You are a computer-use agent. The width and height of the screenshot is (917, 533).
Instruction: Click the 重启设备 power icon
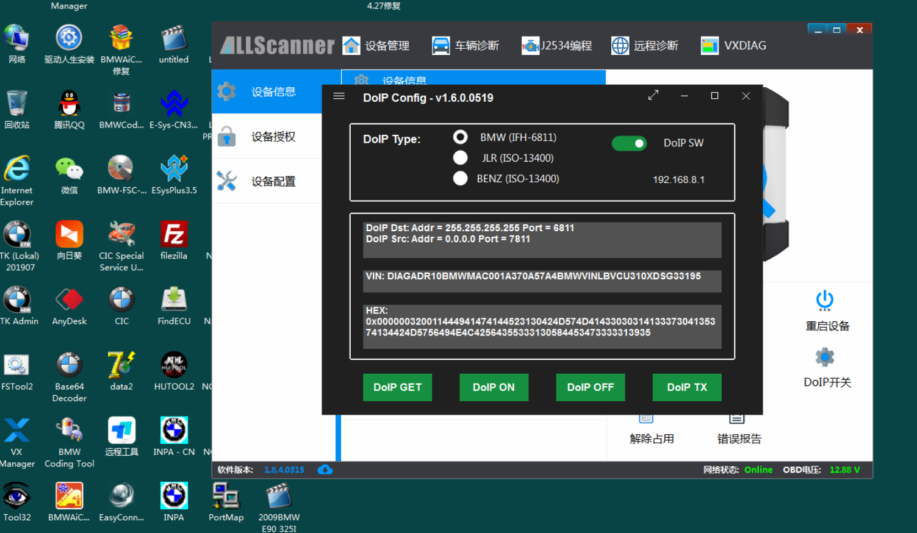pyautogui.click(x=825, y=300)
